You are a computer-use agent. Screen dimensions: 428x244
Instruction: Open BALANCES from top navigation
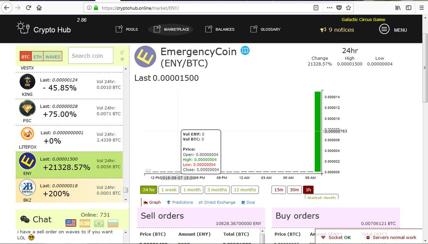(x=220, y=29)
